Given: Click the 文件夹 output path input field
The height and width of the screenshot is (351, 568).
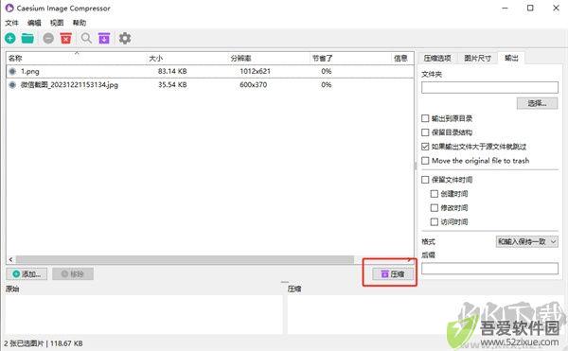Looking at the screenshot, I should pyautogui.click(x=489, y=88).
